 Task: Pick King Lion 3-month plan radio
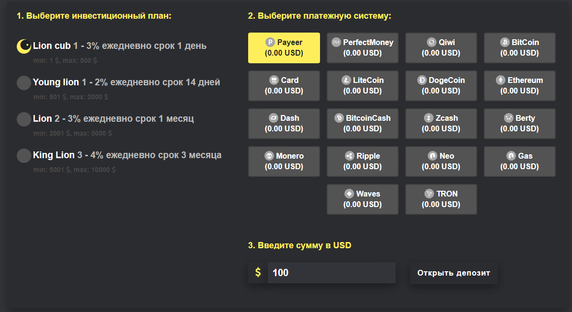pyautogui.click(x=23, y=156)
